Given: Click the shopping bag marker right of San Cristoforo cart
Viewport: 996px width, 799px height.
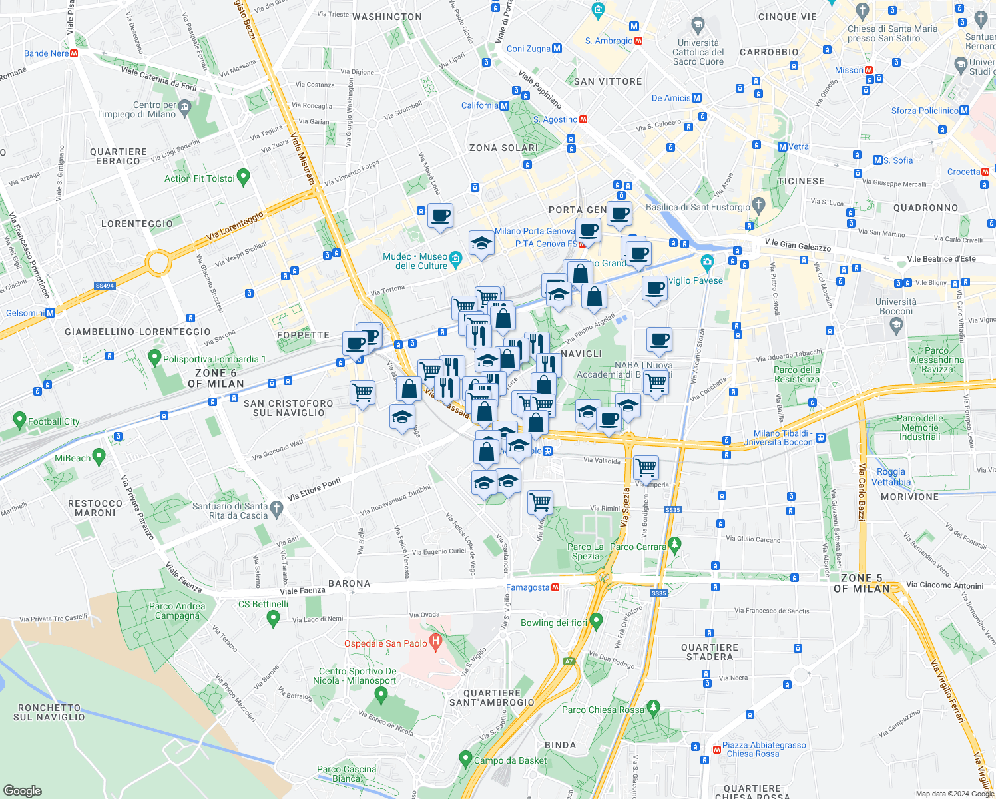Looking at the screenshot, I should click(409, 390).
